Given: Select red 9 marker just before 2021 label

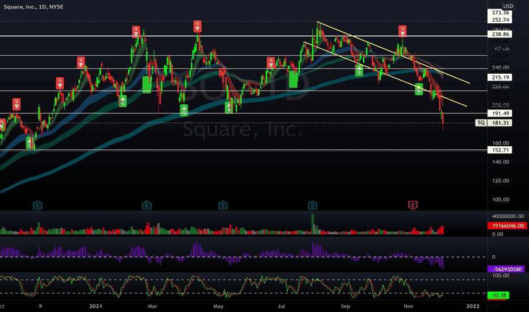Looking at the screenshot, I should (81, 62).
